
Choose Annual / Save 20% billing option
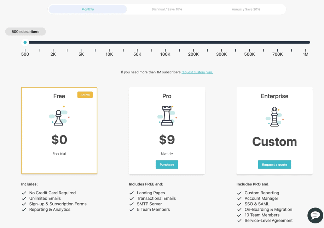pos(246,9)
